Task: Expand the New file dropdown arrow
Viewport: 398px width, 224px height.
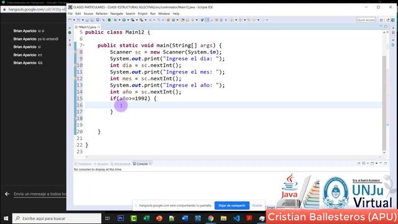Action: pyautogui.click(x=74, y=20)
